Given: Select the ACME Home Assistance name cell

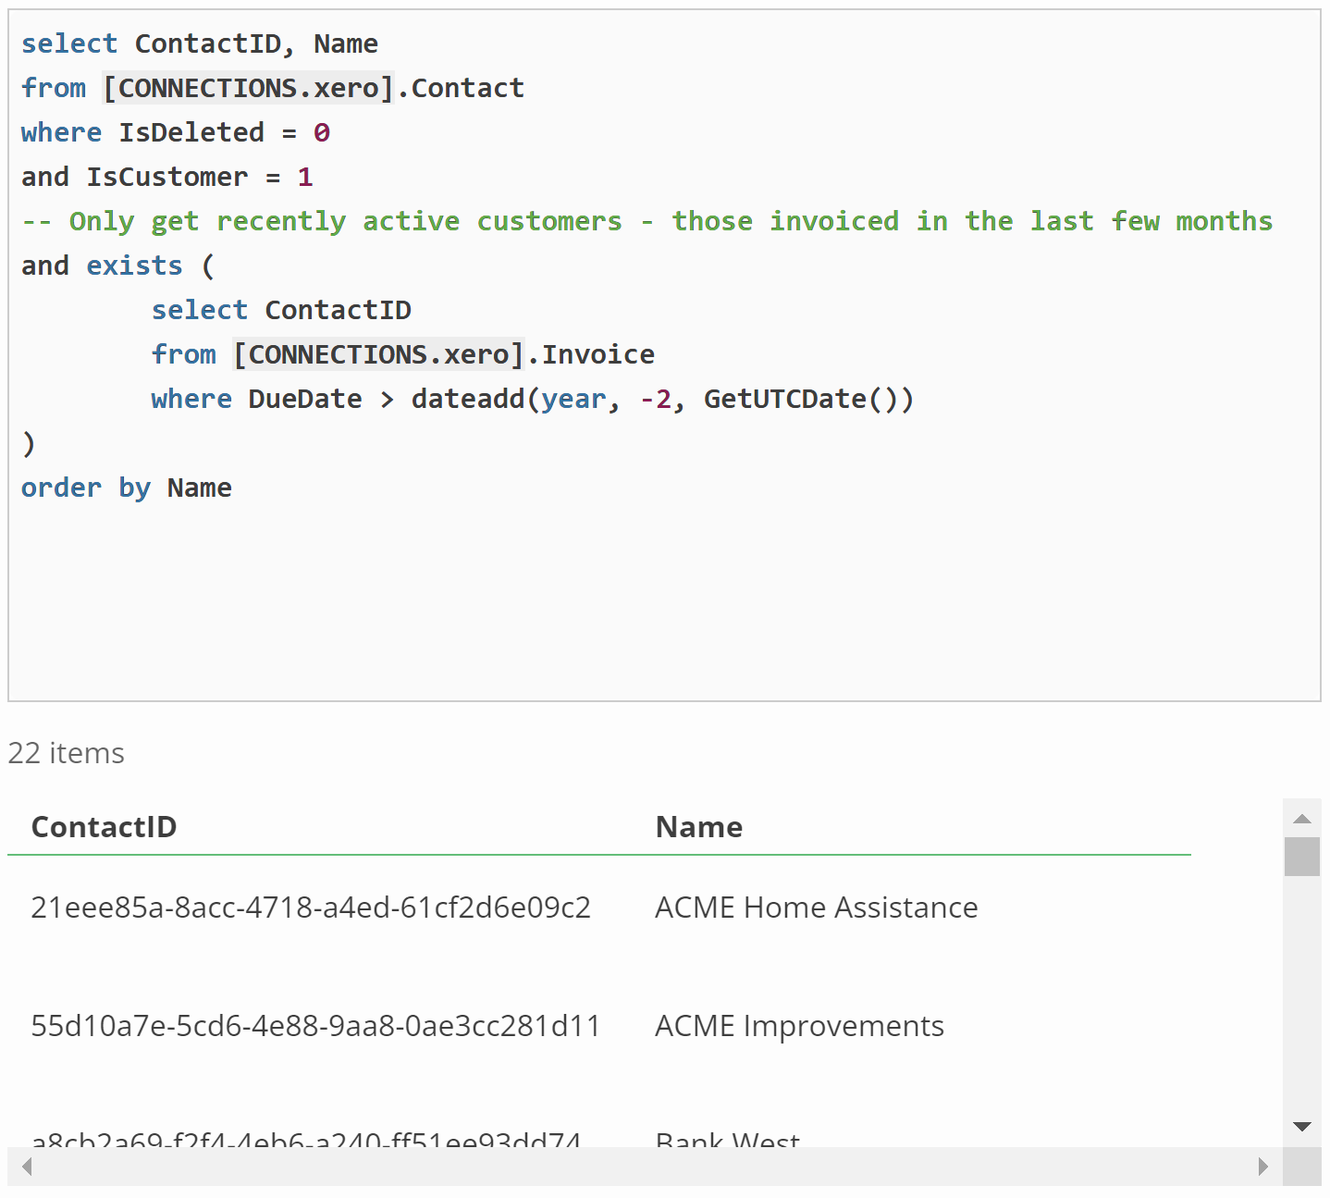Looking at the screenshot, I should click(816, 908).
